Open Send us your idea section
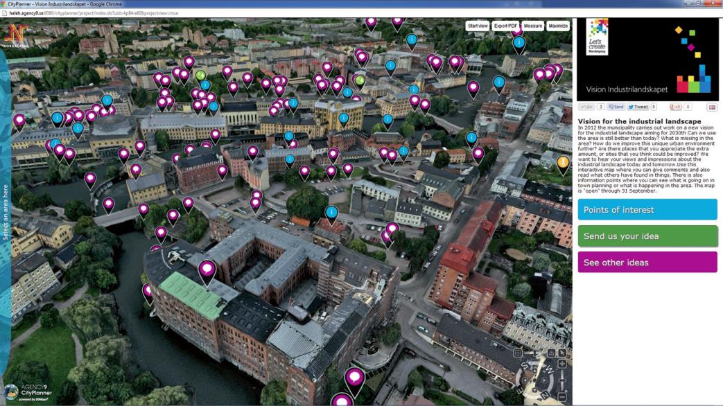The height and width of the screenshot is (406, 723). coord(647,236)
